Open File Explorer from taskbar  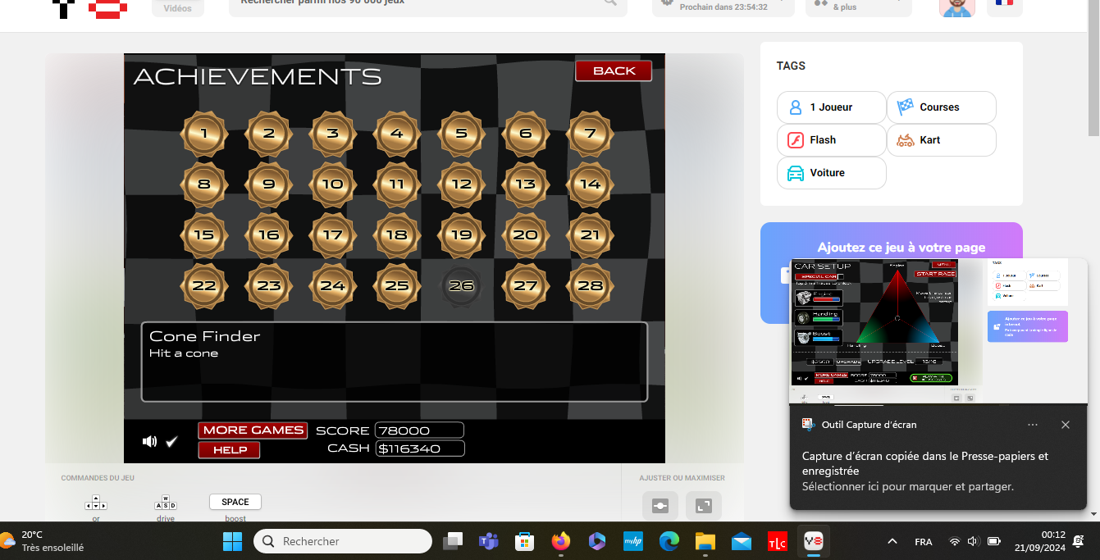[x=705, y=541]
